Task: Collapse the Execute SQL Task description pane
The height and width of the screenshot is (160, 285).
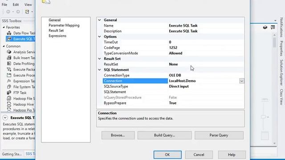Action: click(5, 118)
